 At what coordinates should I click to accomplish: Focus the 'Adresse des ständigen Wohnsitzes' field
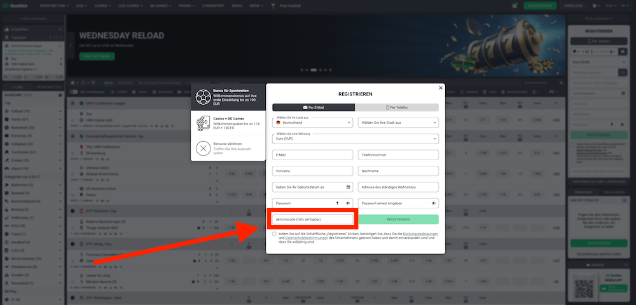click(x=398, y=187)
